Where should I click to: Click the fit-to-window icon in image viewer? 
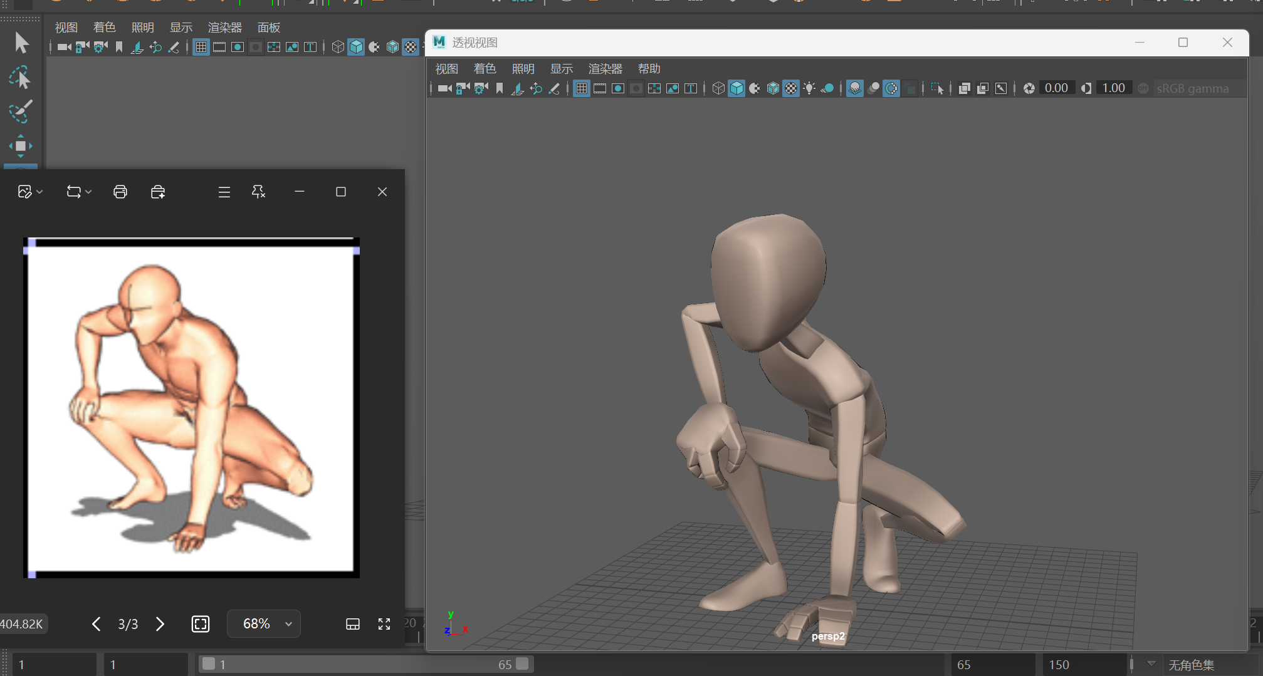(x=201, y=624)
